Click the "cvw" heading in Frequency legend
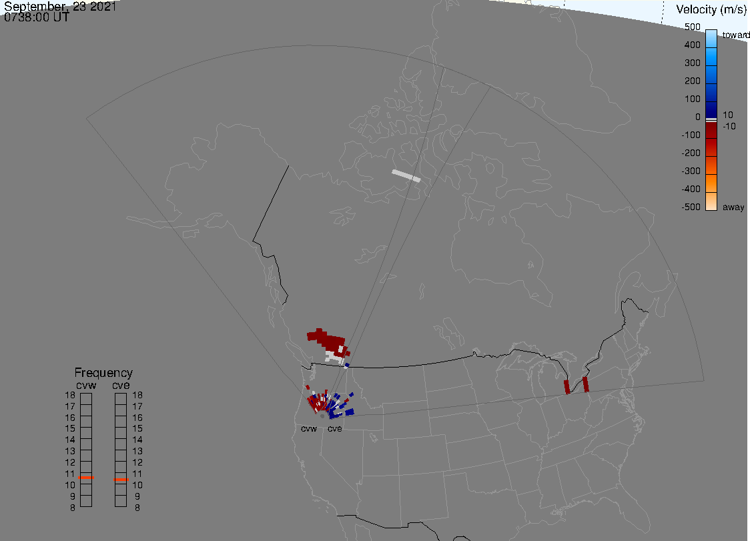 (x=86, y=385)
